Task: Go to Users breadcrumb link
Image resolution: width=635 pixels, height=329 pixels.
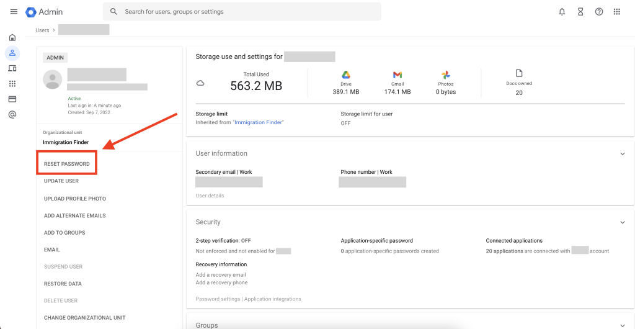Action: tap(42, 30)
